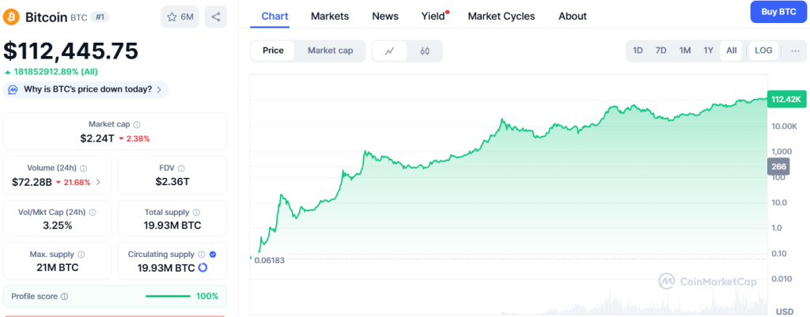Toggle the LOG scale button
This screenshot has width=810, height=317.
click(763, 51)
